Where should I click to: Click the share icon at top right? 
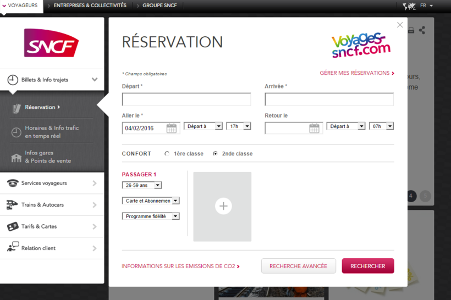click(x=422, y=30)
